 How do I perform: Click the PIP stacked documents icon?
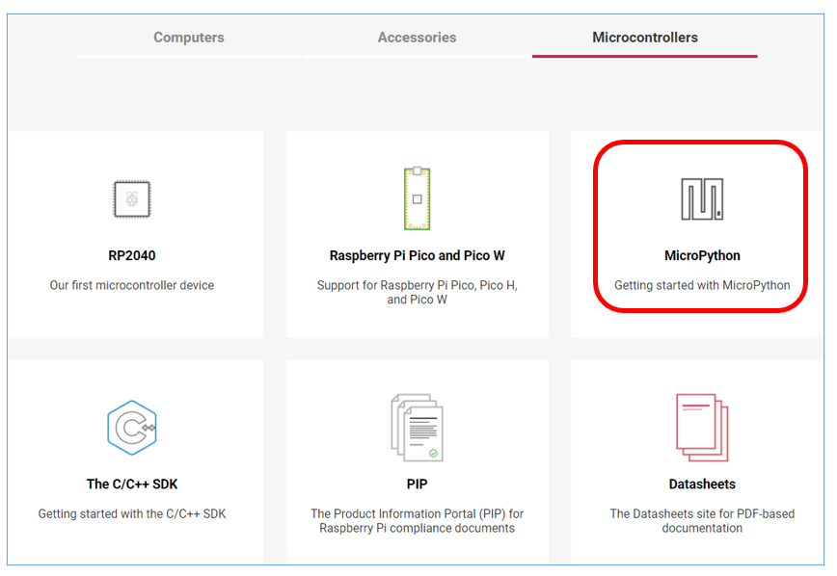point(417,428)
